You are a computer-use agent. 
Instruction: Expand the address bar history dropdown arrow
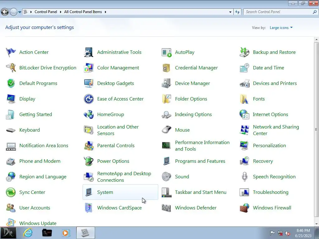[230, 12]
